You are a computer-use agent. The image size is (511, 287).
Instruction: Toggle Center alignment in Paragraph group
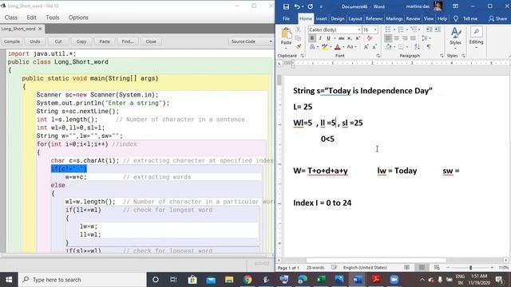pos(396,38)
